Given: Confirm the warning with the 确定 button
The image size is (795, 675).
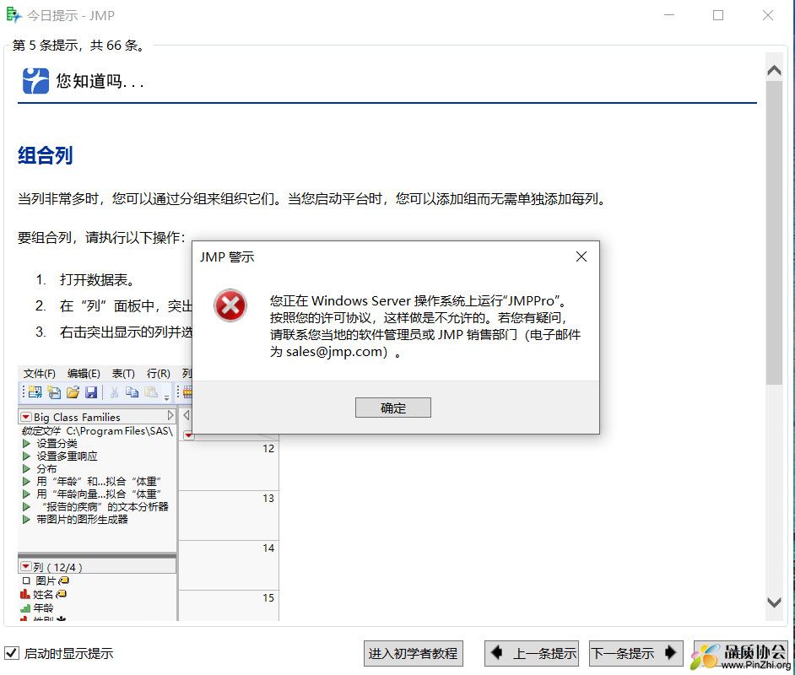Looking at the screenshot, I should tap(393, 408).
